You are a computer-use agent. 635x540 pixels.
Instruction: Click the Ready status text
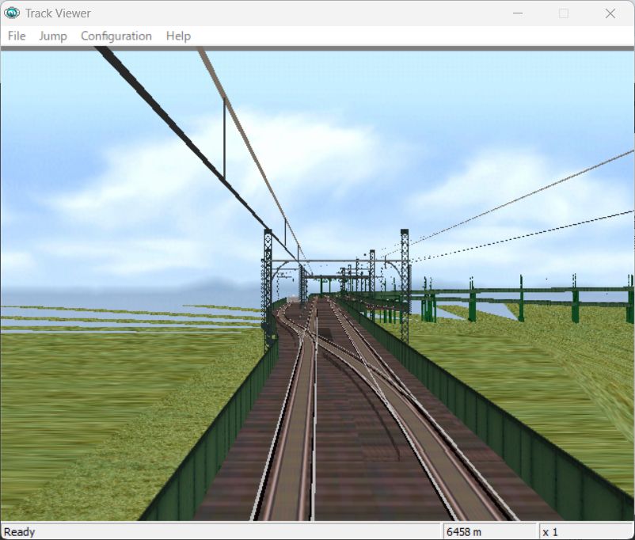pyautogui.click(x=20, y=531)
